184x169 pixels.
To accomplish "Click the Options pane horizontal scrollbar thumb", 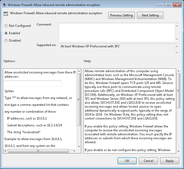I will click(x=38, y=151).
